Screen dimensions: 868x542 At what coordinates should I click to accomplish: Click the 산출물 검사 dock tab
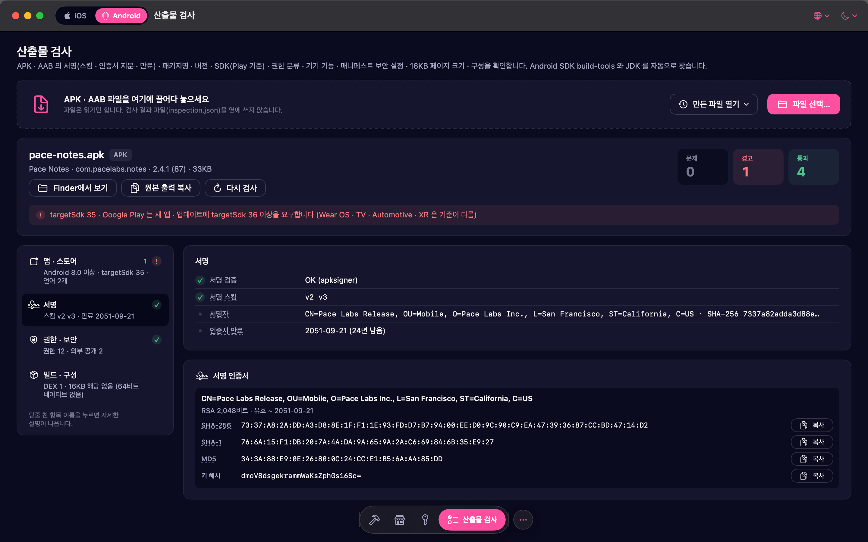(472, 519)
